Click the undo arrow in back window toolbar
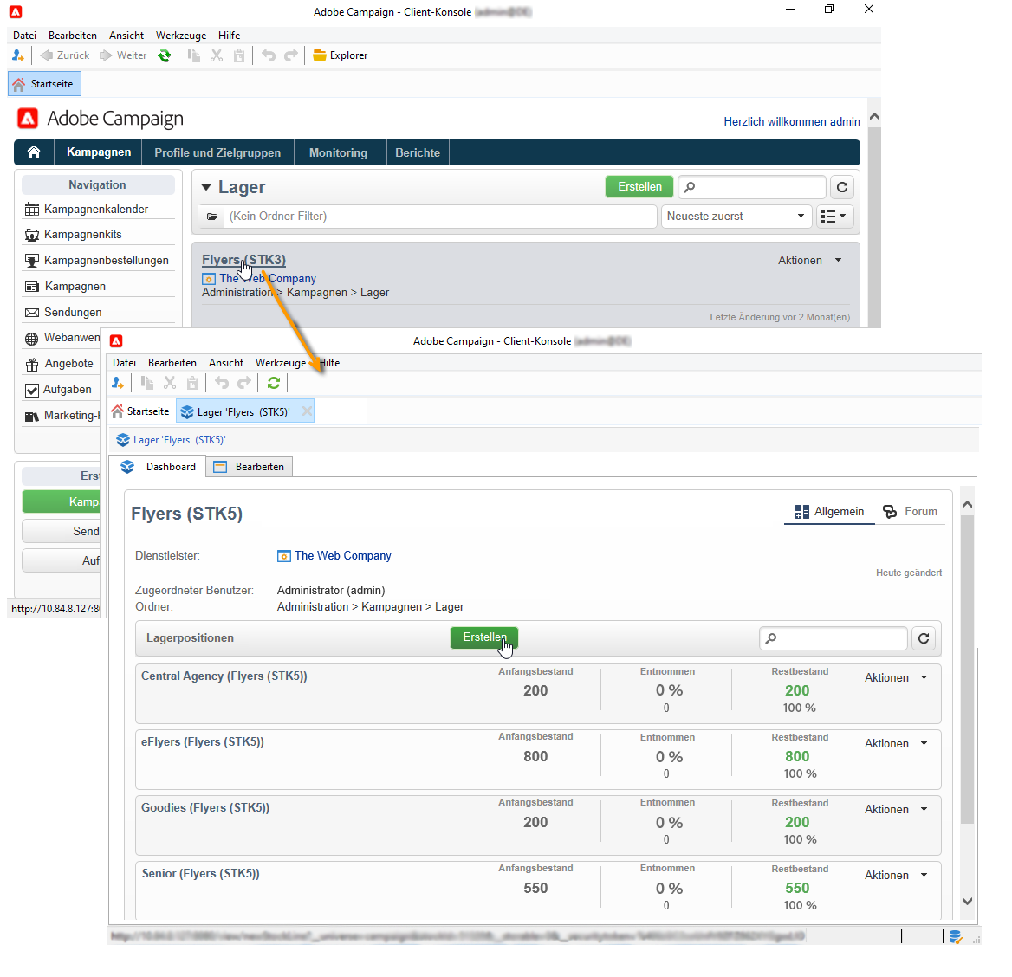 pyautogui.click(x=269, y=55)
